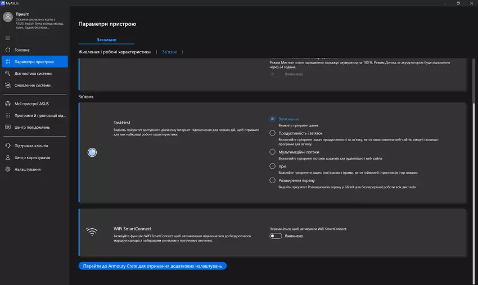This screenshot has width=478, height=285.
Task: Open the Центр повідомлень icon
Action: [8, 127]
